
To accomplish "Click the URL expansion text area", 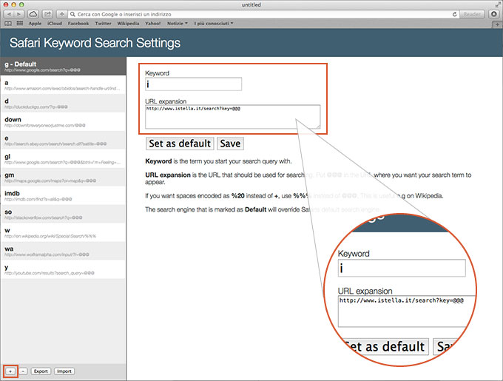I will 232,117.
